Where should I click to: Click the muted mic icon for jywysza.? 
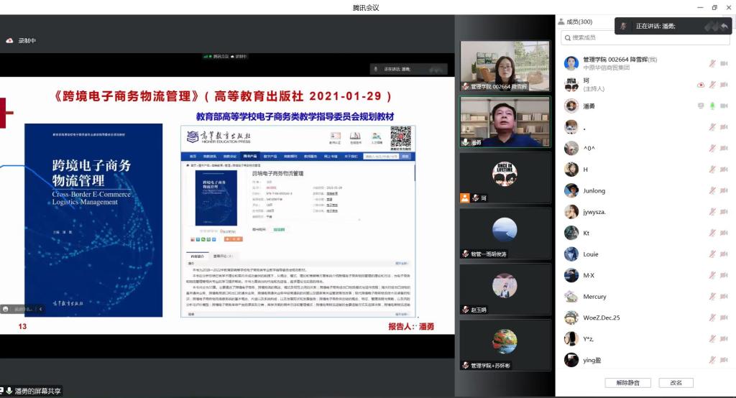pos(712,212)
